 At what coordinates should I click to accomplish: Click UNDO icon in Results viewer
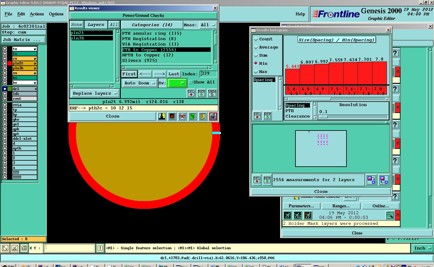point(212,93)
